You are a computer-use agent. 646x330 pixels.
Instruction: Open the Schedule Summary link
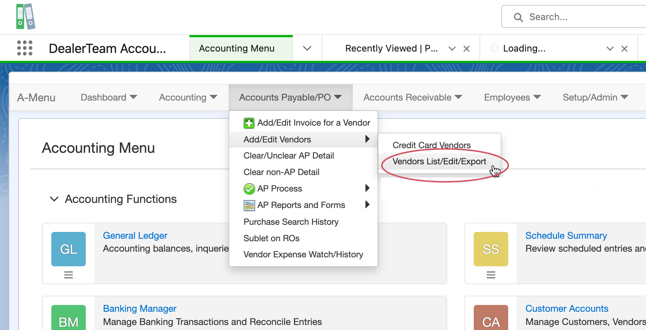coord(566,236)
